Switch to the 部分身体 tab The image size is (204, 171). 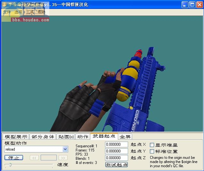[43, 137]
